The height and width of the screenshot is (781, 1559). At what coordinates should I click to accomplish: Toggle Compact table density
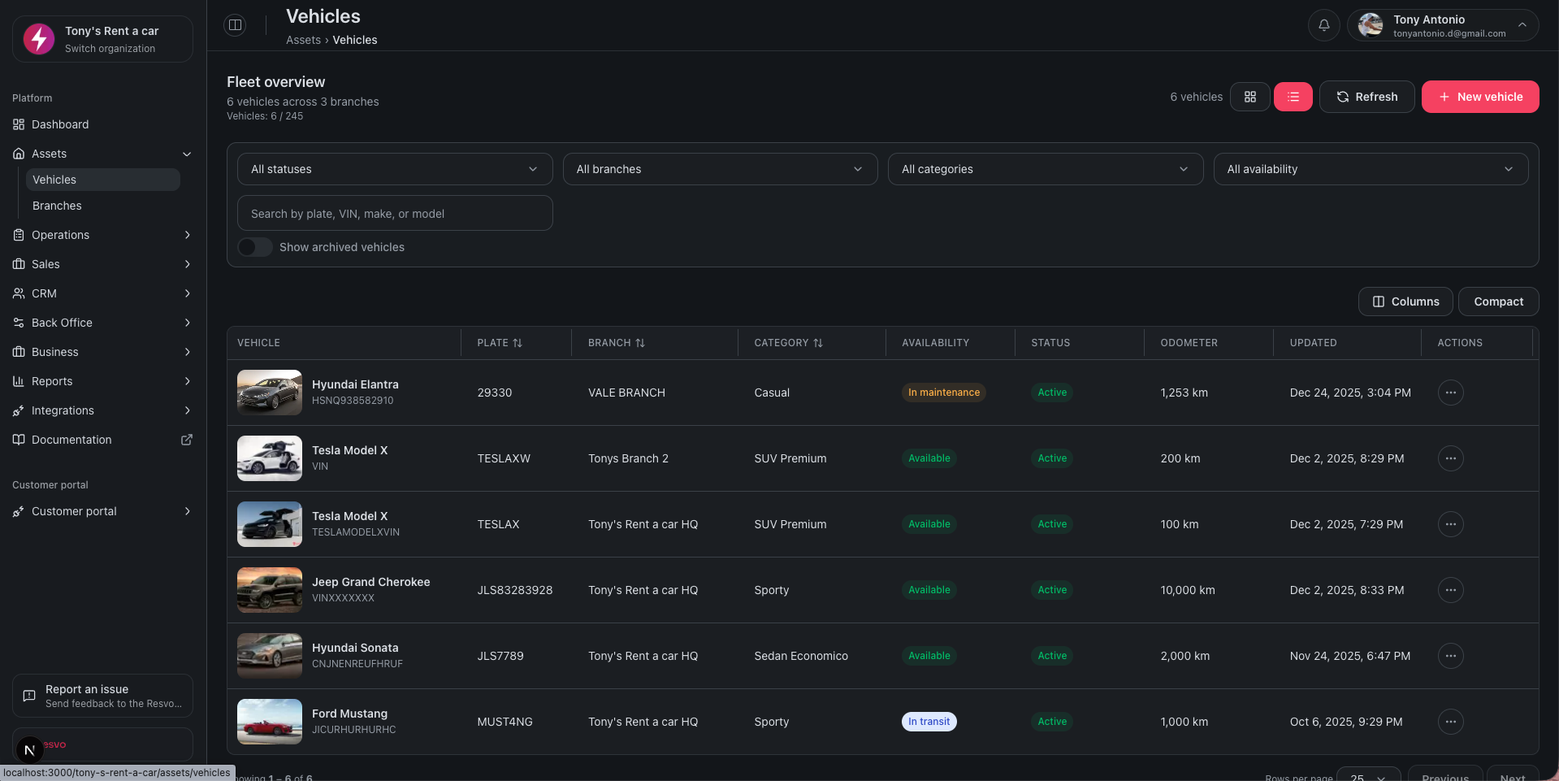click(1498, 302)
